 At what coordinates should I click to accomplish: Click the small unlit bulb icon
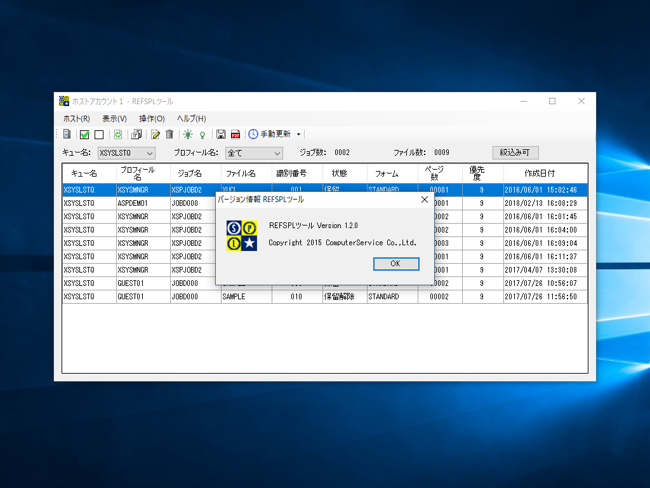tap(202, 135)
